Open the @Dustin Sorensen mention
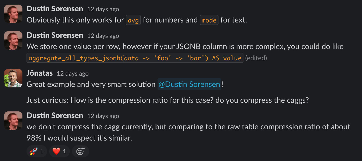 189,84
